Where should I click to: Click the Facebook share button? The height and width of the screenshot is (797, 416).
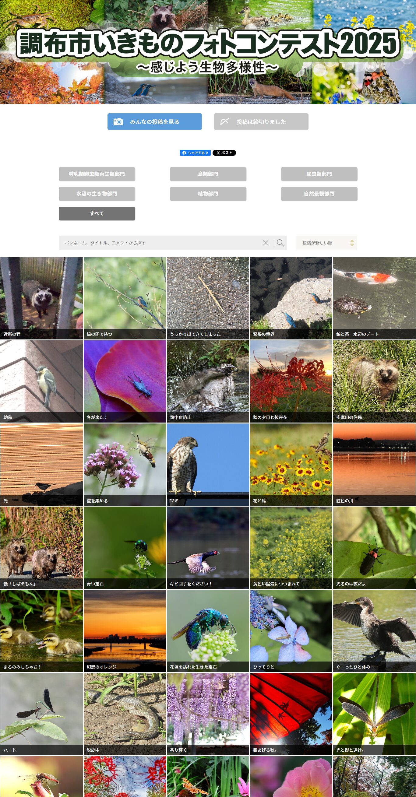click(195, 153)
